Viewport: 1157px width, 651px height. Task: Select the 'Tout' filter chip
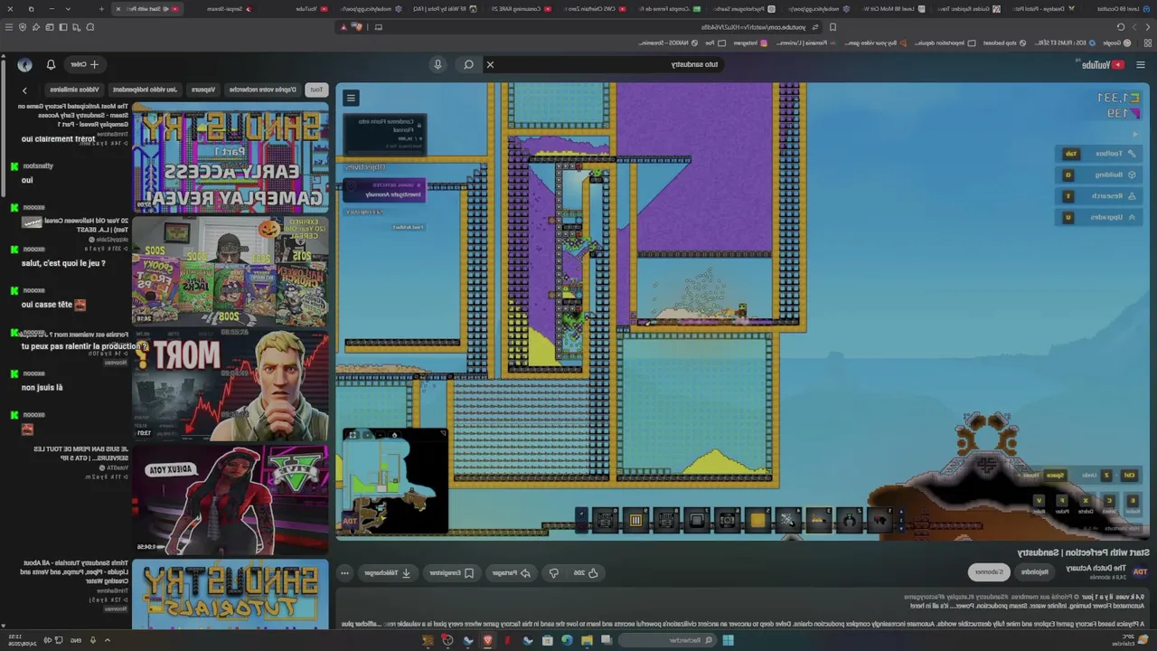tap(315, 90)
